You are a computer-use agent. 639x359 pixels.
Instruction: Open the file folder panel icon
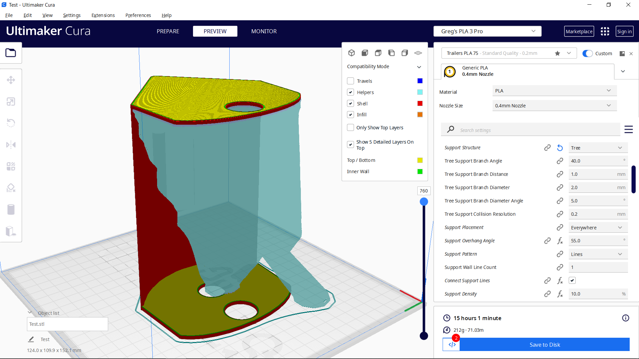(x=11, y=53)
